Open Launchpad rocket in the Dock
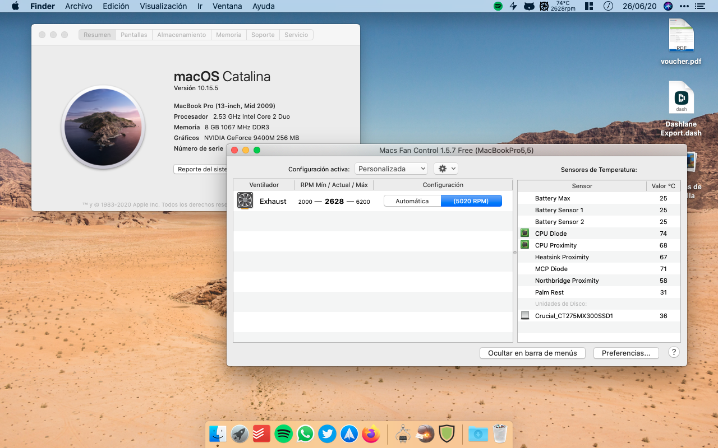This screenshot has width=718, height=448. (240, 433)
